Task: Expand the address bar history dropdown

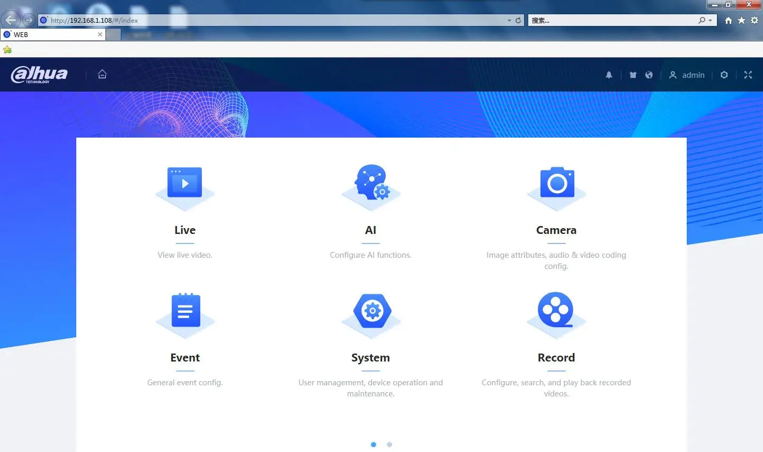Action: [509, 21]
